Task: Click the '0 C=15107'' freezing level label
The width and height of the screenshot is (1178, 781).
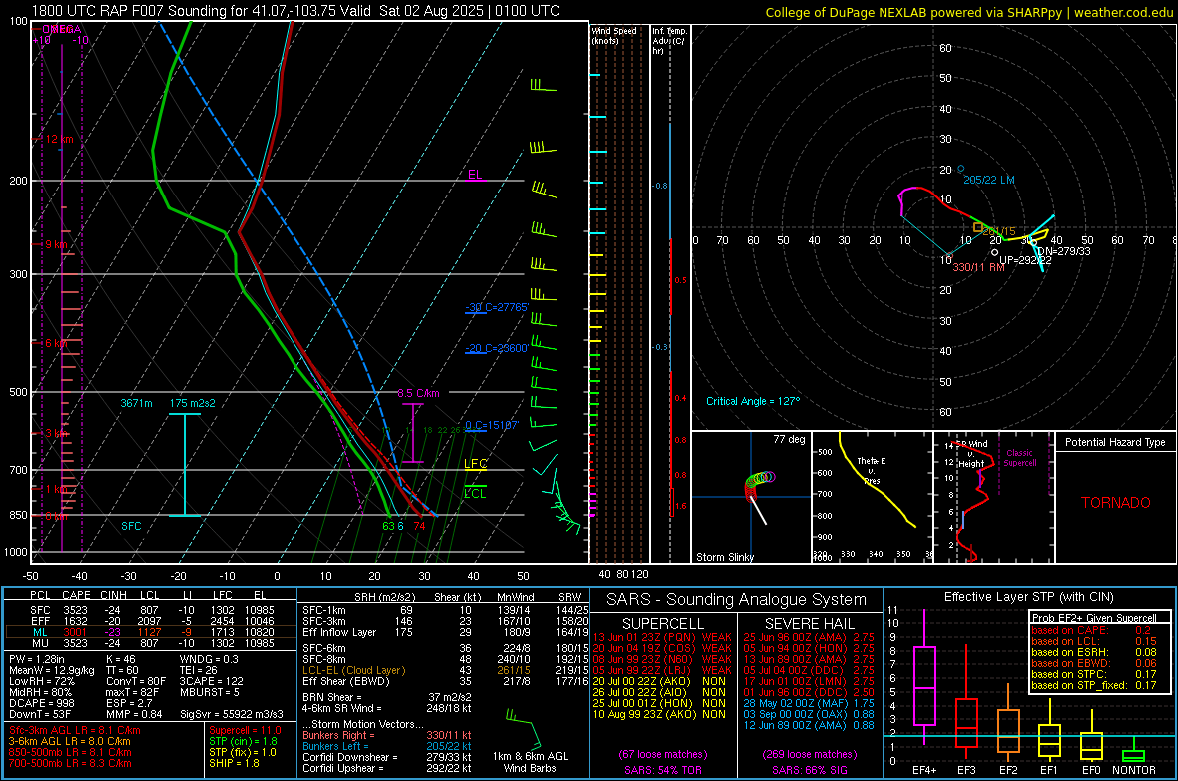Action: [x=492, y=425]
